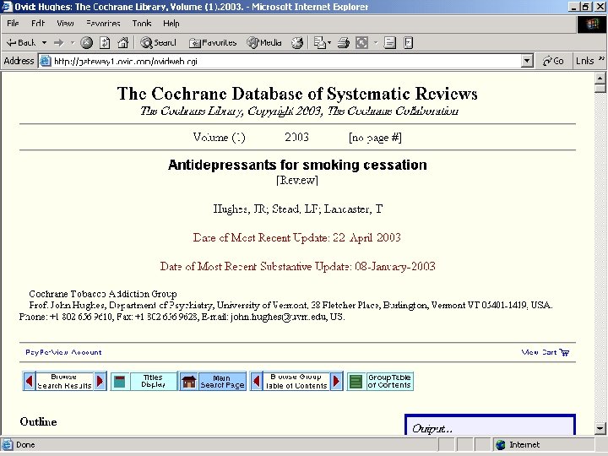Click the Main Search Page house icon

pos(189,382)
